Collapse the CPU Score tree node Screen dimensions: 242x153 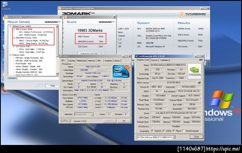14,47
